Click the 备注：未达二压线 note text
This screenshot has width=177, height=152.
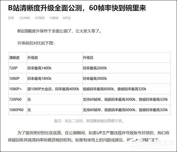tap(89, 121)
